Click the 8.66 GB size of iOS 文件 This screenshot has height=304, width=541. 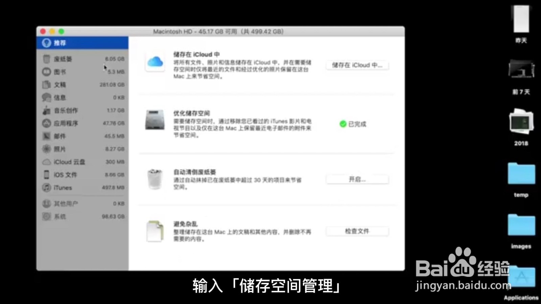click(x=115, y=175)
